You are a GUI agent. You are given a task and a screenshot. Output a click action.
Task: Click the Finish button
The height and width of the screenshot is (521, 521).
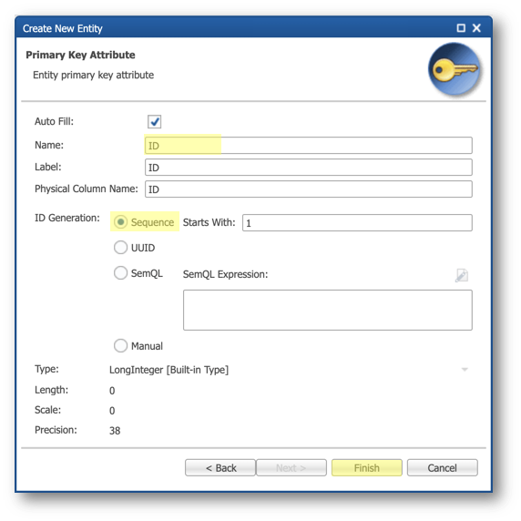pos(367,468)
